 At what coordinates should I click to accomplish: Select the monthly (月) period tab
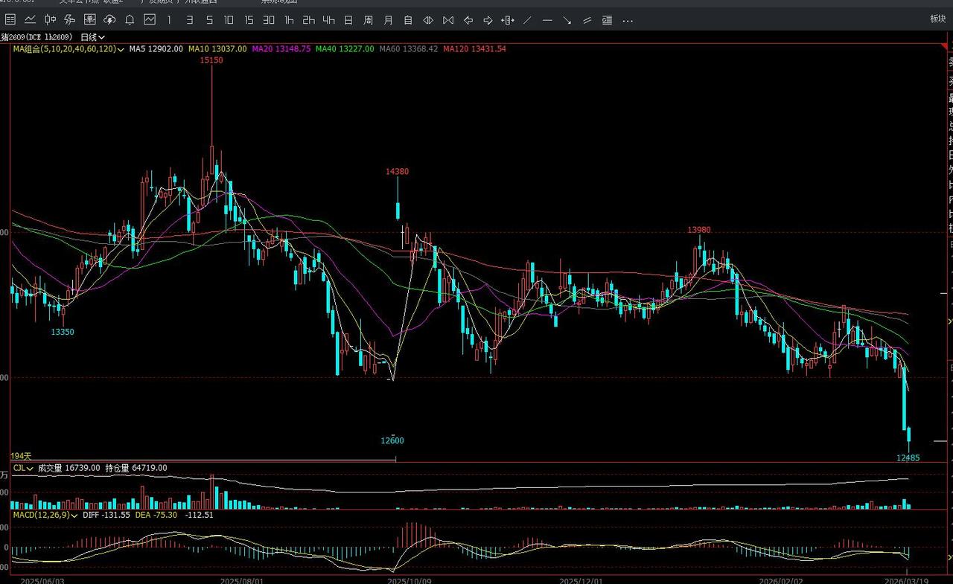[388, 20]
